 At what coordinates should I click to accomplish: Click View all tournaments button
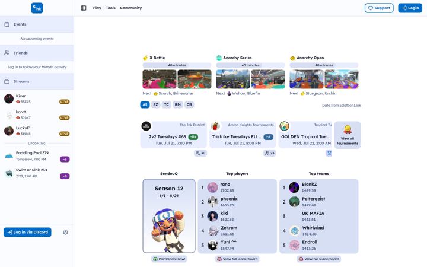point(348,135)
